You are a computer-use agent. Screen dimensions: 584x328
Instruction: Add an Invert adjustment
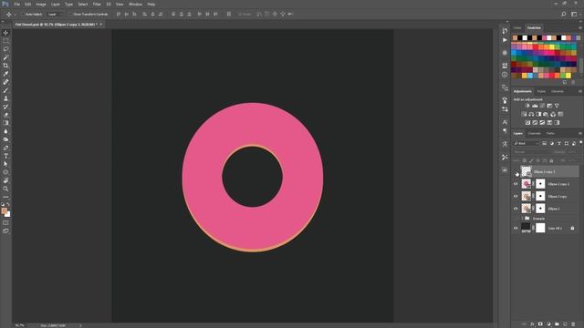[527, 122]
